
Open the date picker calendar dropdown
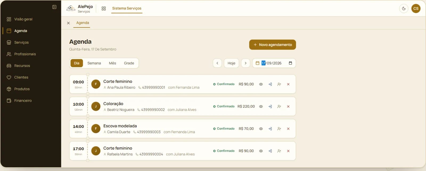(x=290, y=63)
